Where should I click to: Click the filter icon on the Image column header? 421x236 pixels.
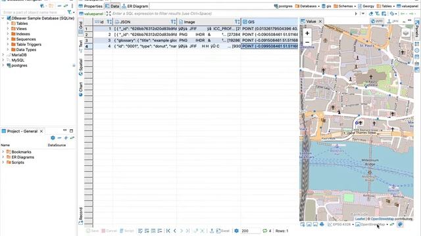tap(237, 22)
